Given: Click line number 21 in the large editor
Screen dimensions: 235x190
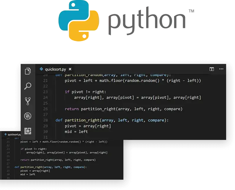Looking at the screenshot, I should 45,81.
